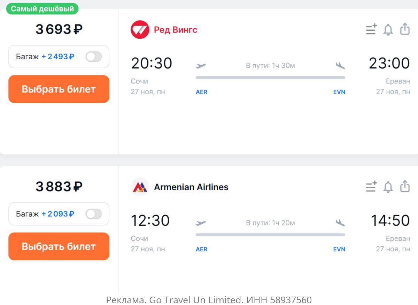Add Red Wings flight to compare list
418x305 pixels.
tap(371, 29)
